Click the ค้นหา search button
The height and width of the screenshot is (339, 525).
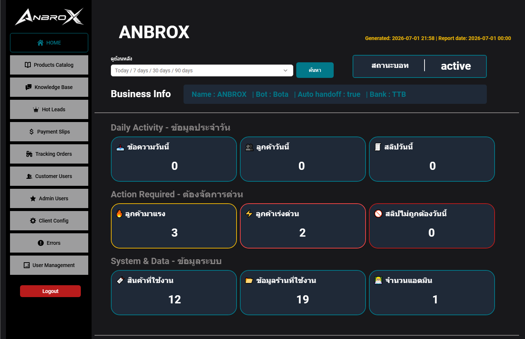coord(315,70)
